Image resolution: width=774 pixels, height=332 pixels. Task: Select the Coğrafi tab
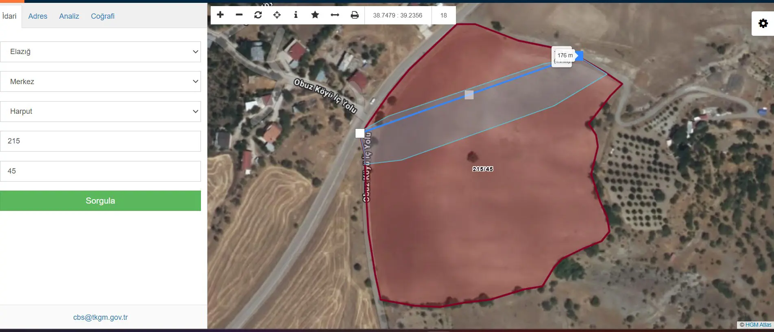point(102,16)
